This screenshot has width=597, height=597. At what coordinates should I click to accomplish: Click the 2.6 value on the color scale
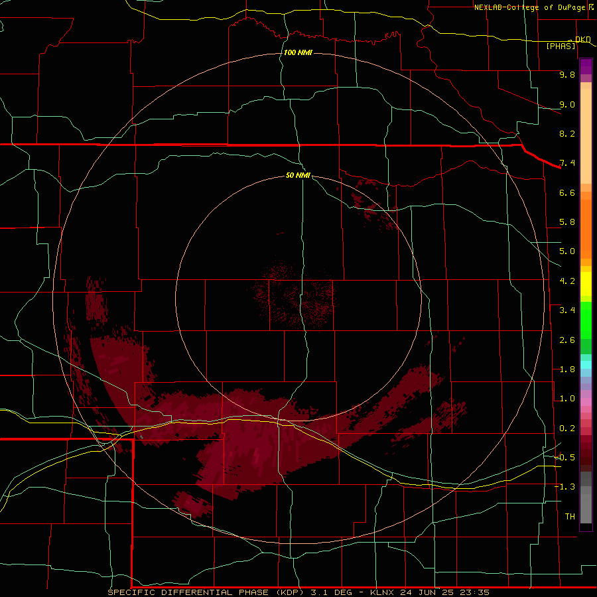pyautogui.click(x=567, y=340)
